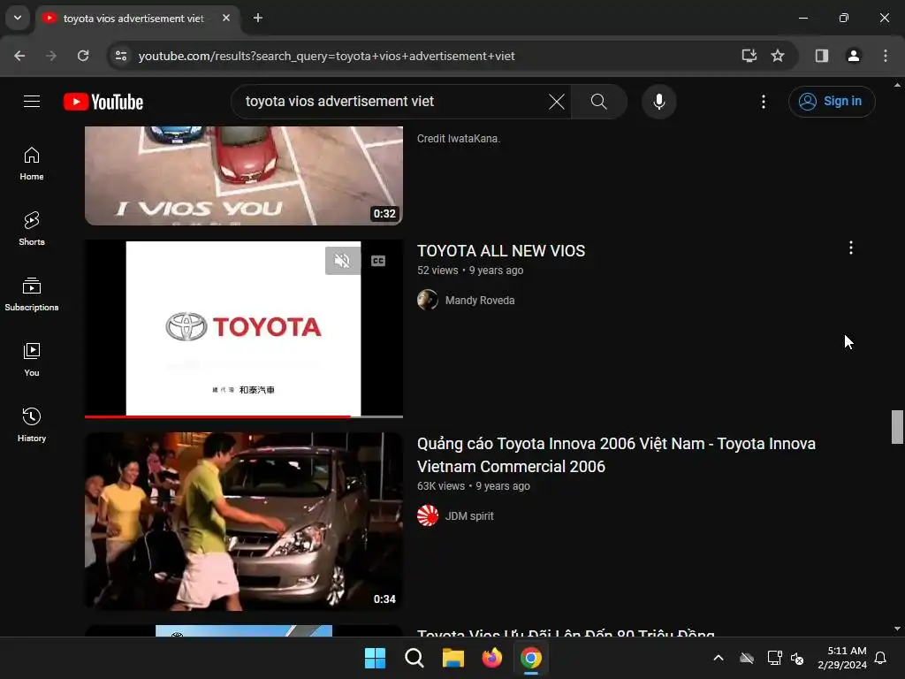Screen dimensions: 905x679
Task: Open Shorts in the sidebar
Action: click(x=32, y=229)
